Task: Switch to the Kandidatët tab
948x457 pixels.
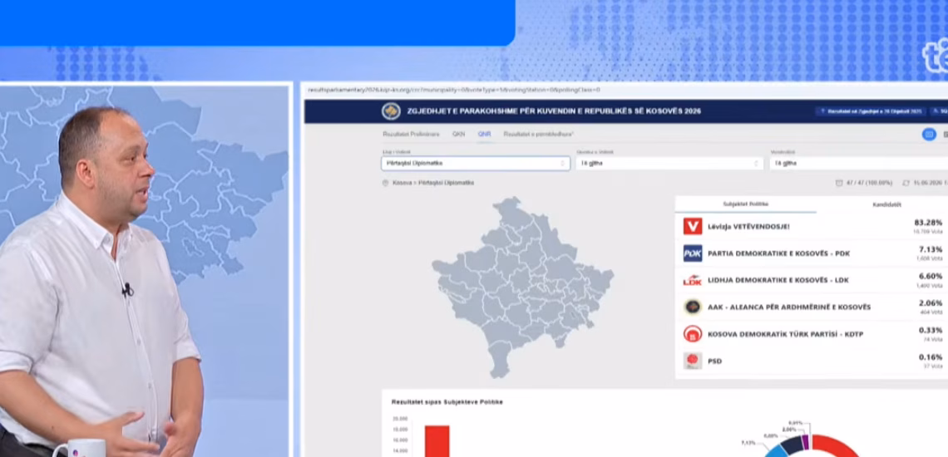Action: pos(886,204)
